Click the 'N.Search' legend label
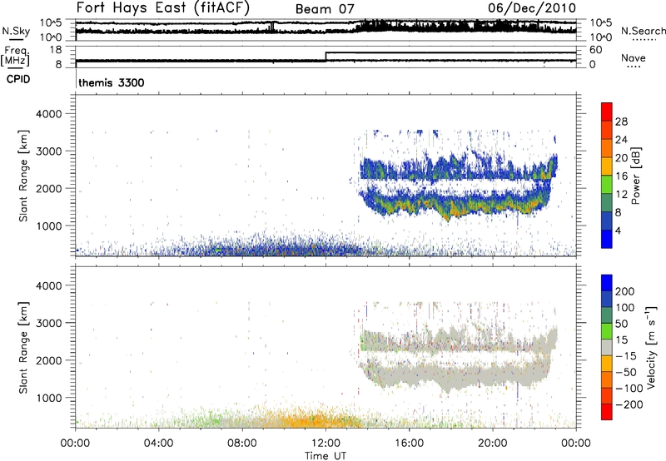Screen dimensions: 666x461 [643, 31]
